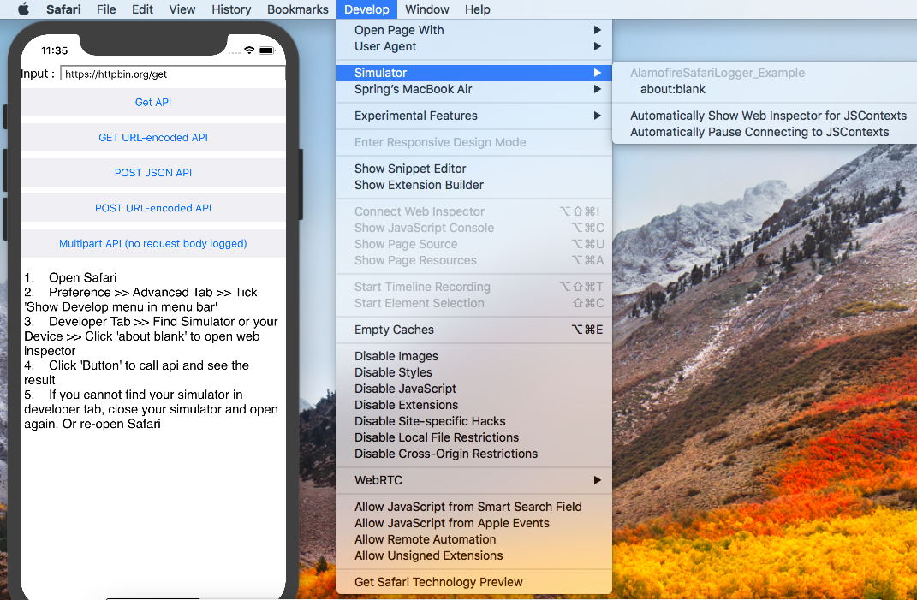917x600 pixels.
Task: Toggle Allow JavaScript from Apple Events
Action: (474, 523)
